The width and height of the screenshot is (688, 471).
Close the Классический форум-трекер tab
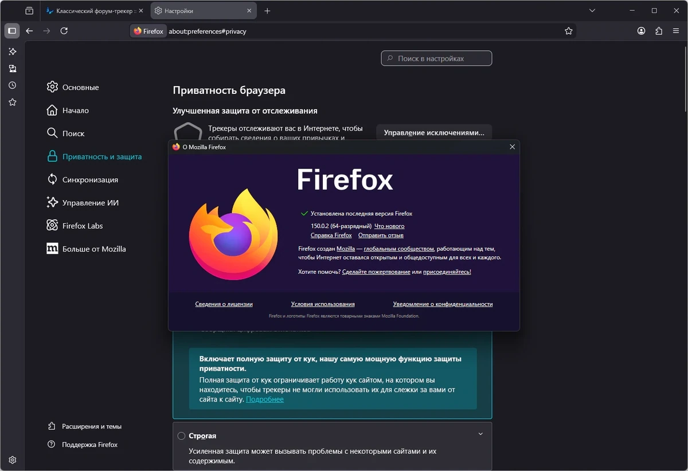click(x=141, y=11)
